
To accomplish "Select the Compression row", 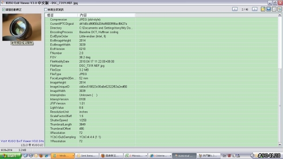I will click(x=161, y=19).
